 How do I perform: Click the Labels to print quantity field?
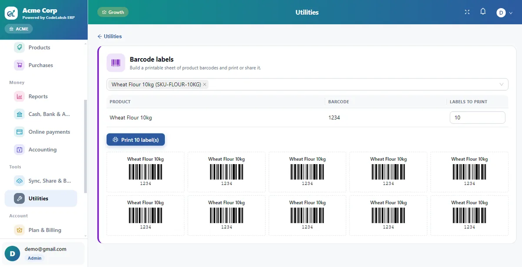coord(477,118)
